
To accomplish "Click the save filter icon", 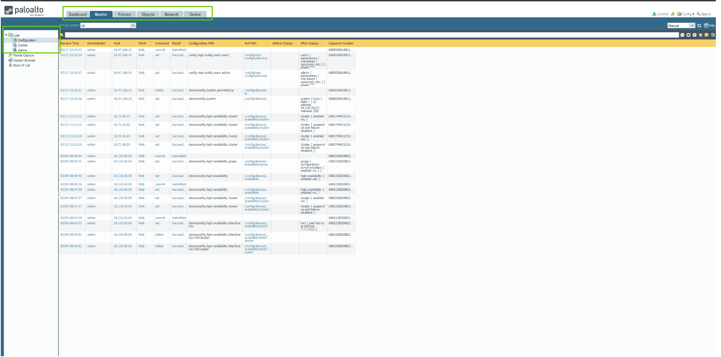I will point(700,35).
